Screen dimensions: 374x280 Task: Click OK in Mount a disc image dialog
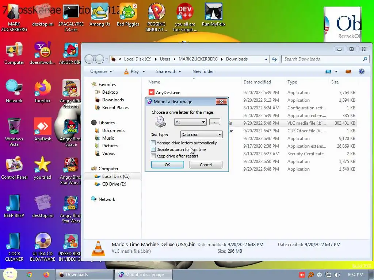pyautogui.click(x=167, y=165)
